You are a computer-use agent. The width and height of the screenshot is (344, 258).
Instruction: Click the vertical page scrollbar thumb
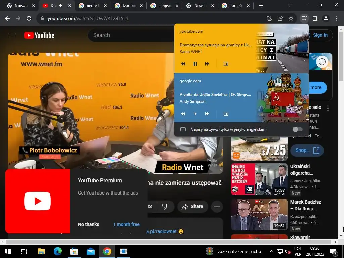point(341,56)
